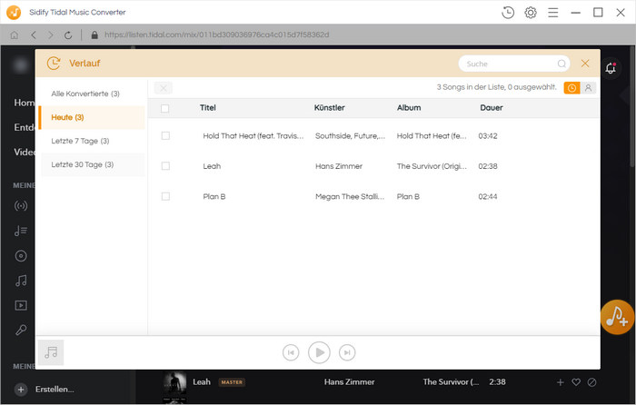This screenshot has height=405, width=636.
Task: Click artist Southside, Future,...
Action: click(350, 136)
